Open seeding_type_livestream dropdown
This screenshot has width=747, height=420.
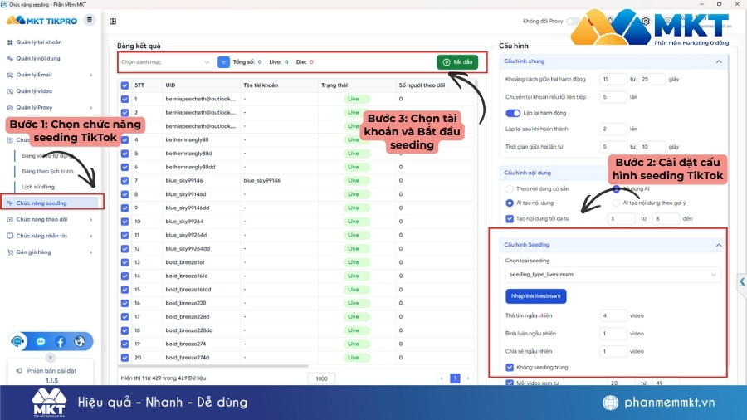613,275
